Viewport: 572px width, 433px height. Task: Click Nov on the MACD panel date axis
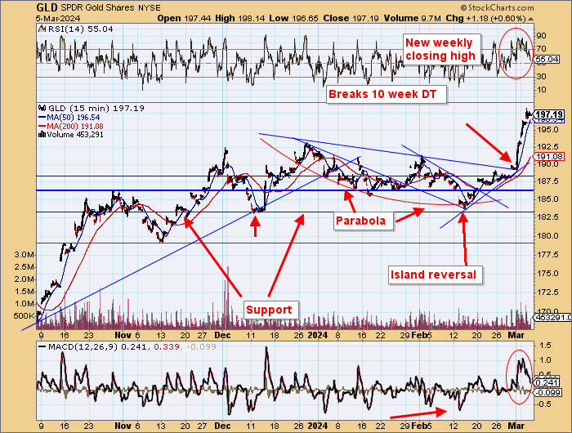123,426
